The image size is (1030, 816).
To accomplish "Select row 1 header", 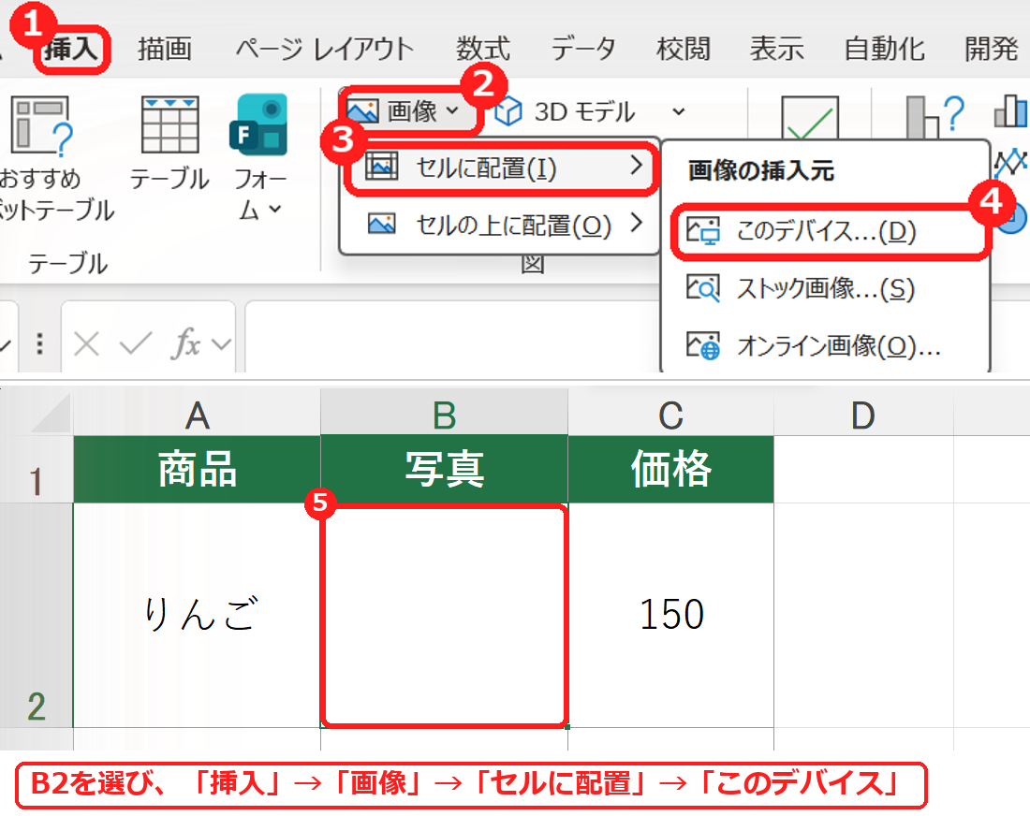I will coord(37,470).
